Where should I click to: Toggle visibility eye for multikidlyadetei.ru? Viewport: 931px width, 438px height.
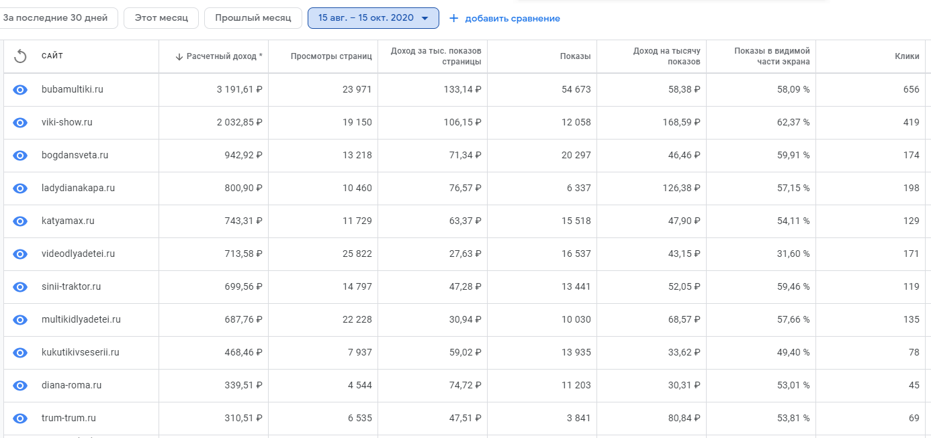tap(20, 319)
